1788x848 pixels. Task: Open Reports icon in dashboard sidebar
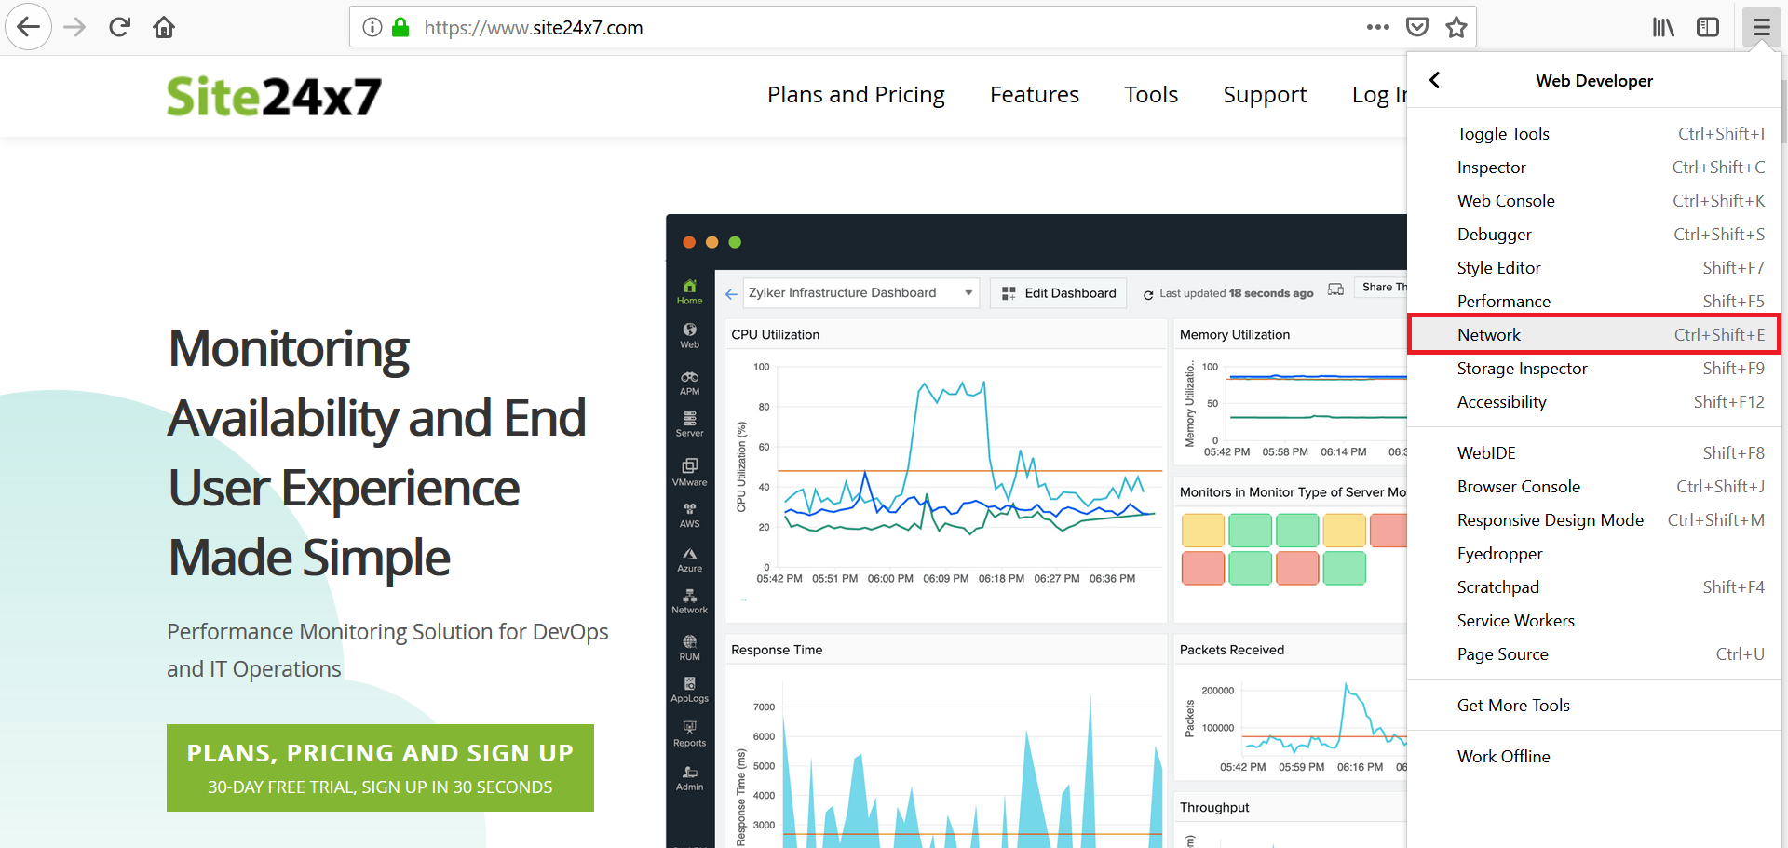click(x=690, y=734)
